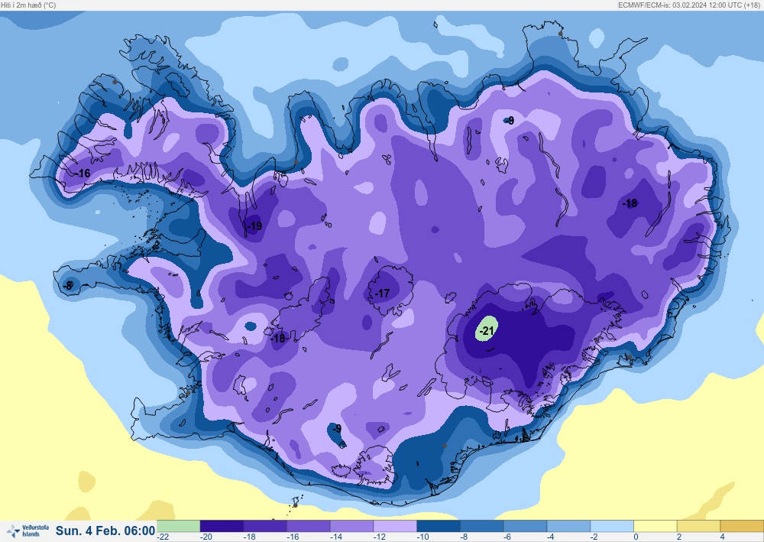This screenshot has height=542, width=764.
Task: Click the legend value -6
Action: coord(507,537)
